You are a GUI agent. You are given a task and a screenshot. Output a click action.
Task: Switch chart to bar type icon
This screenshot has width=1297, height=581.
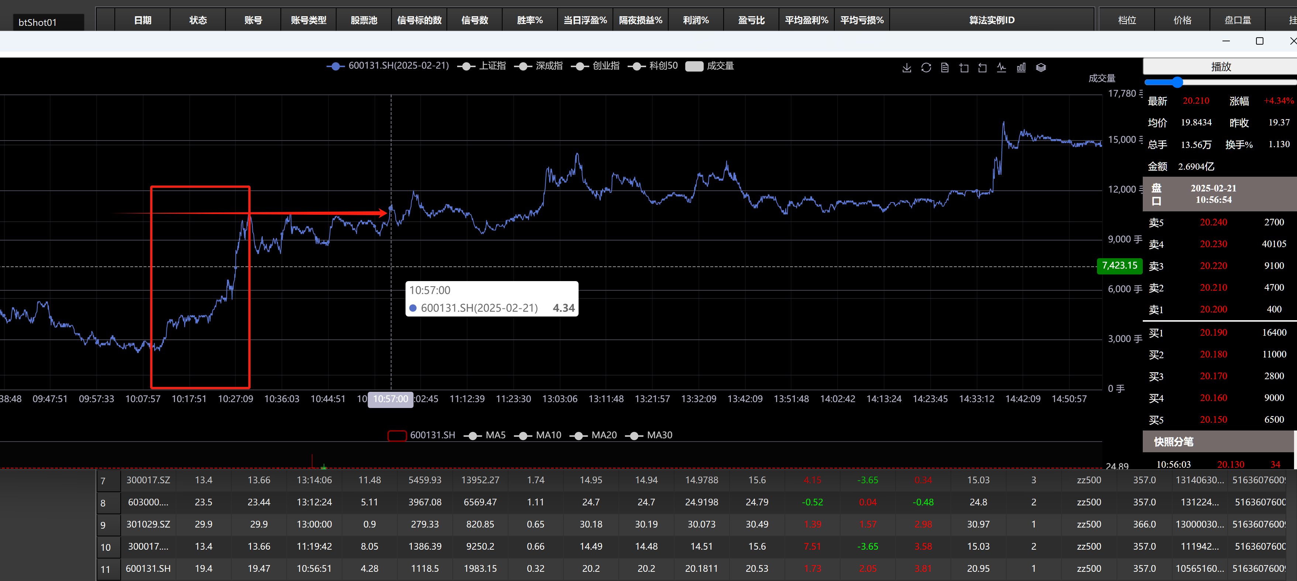pyautogui.click(x=1021, y=68)
